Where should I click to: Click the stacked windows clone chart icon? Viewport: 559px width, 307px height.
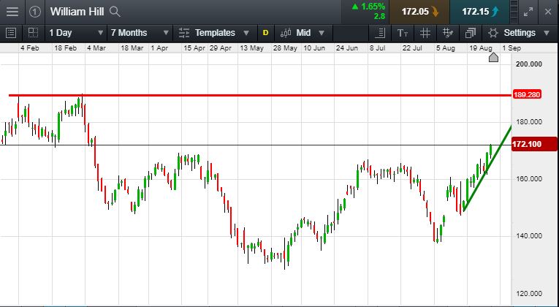tap(471, 33)
